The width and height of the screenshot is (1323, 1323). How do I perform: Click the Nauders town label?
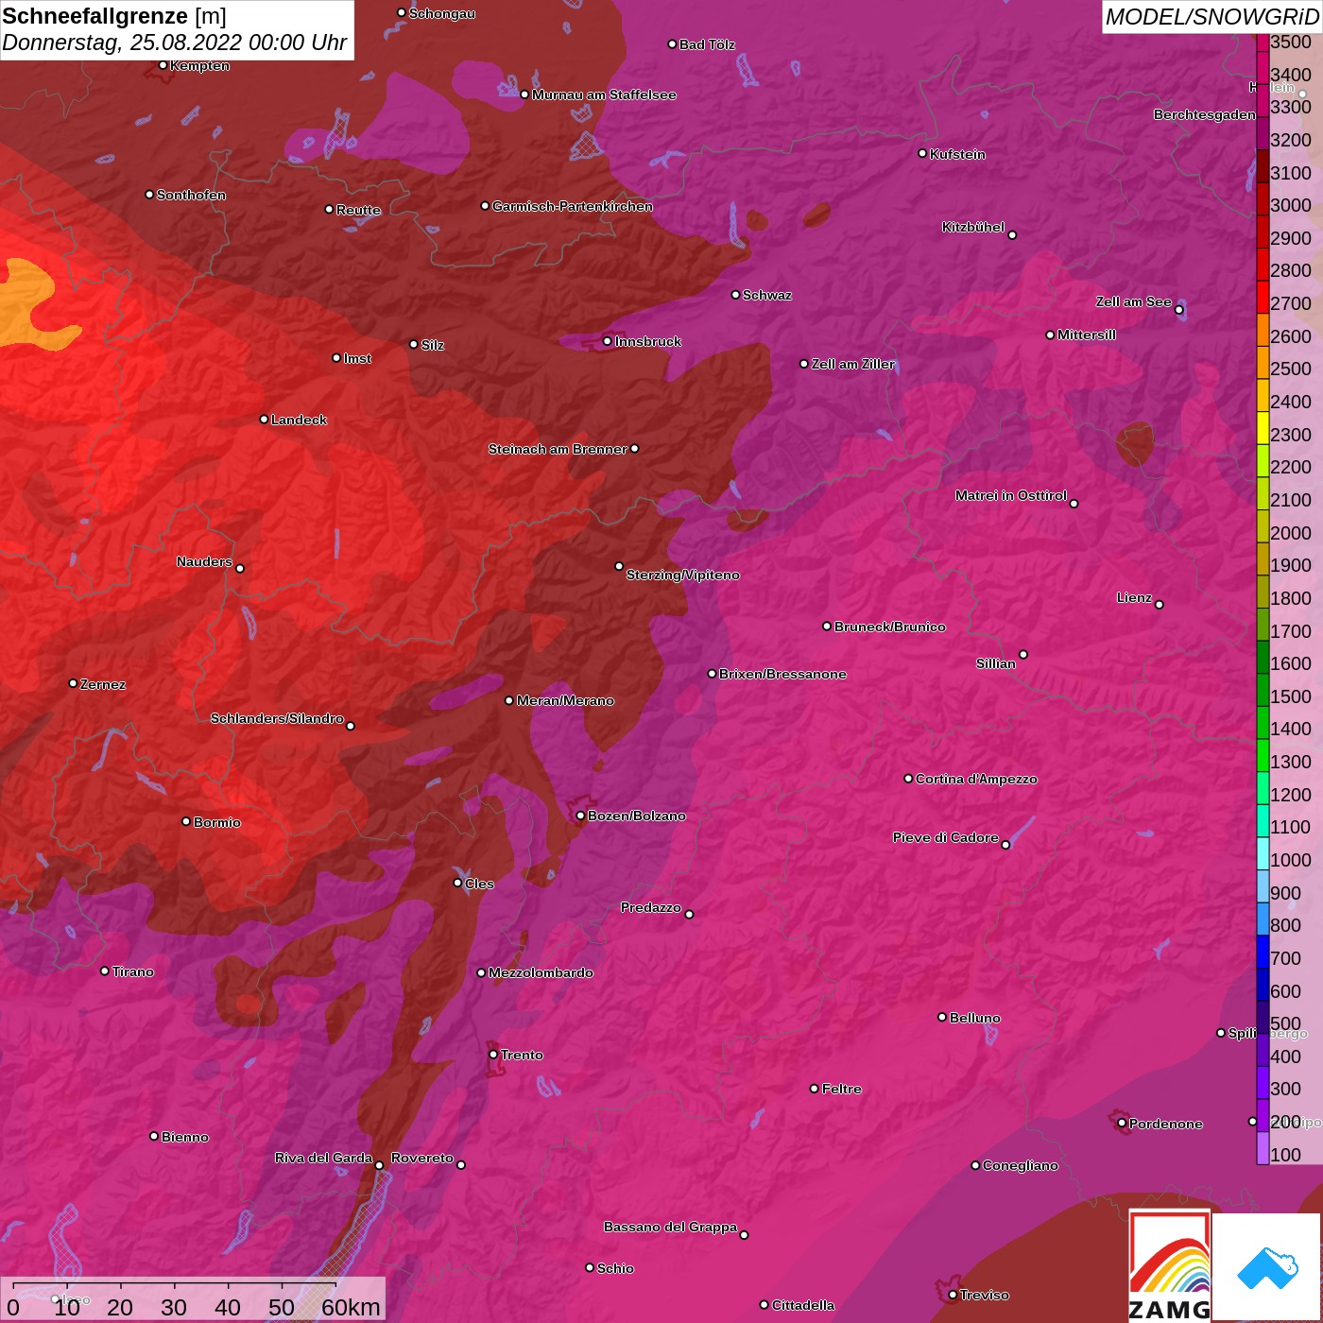coord(204,561)
